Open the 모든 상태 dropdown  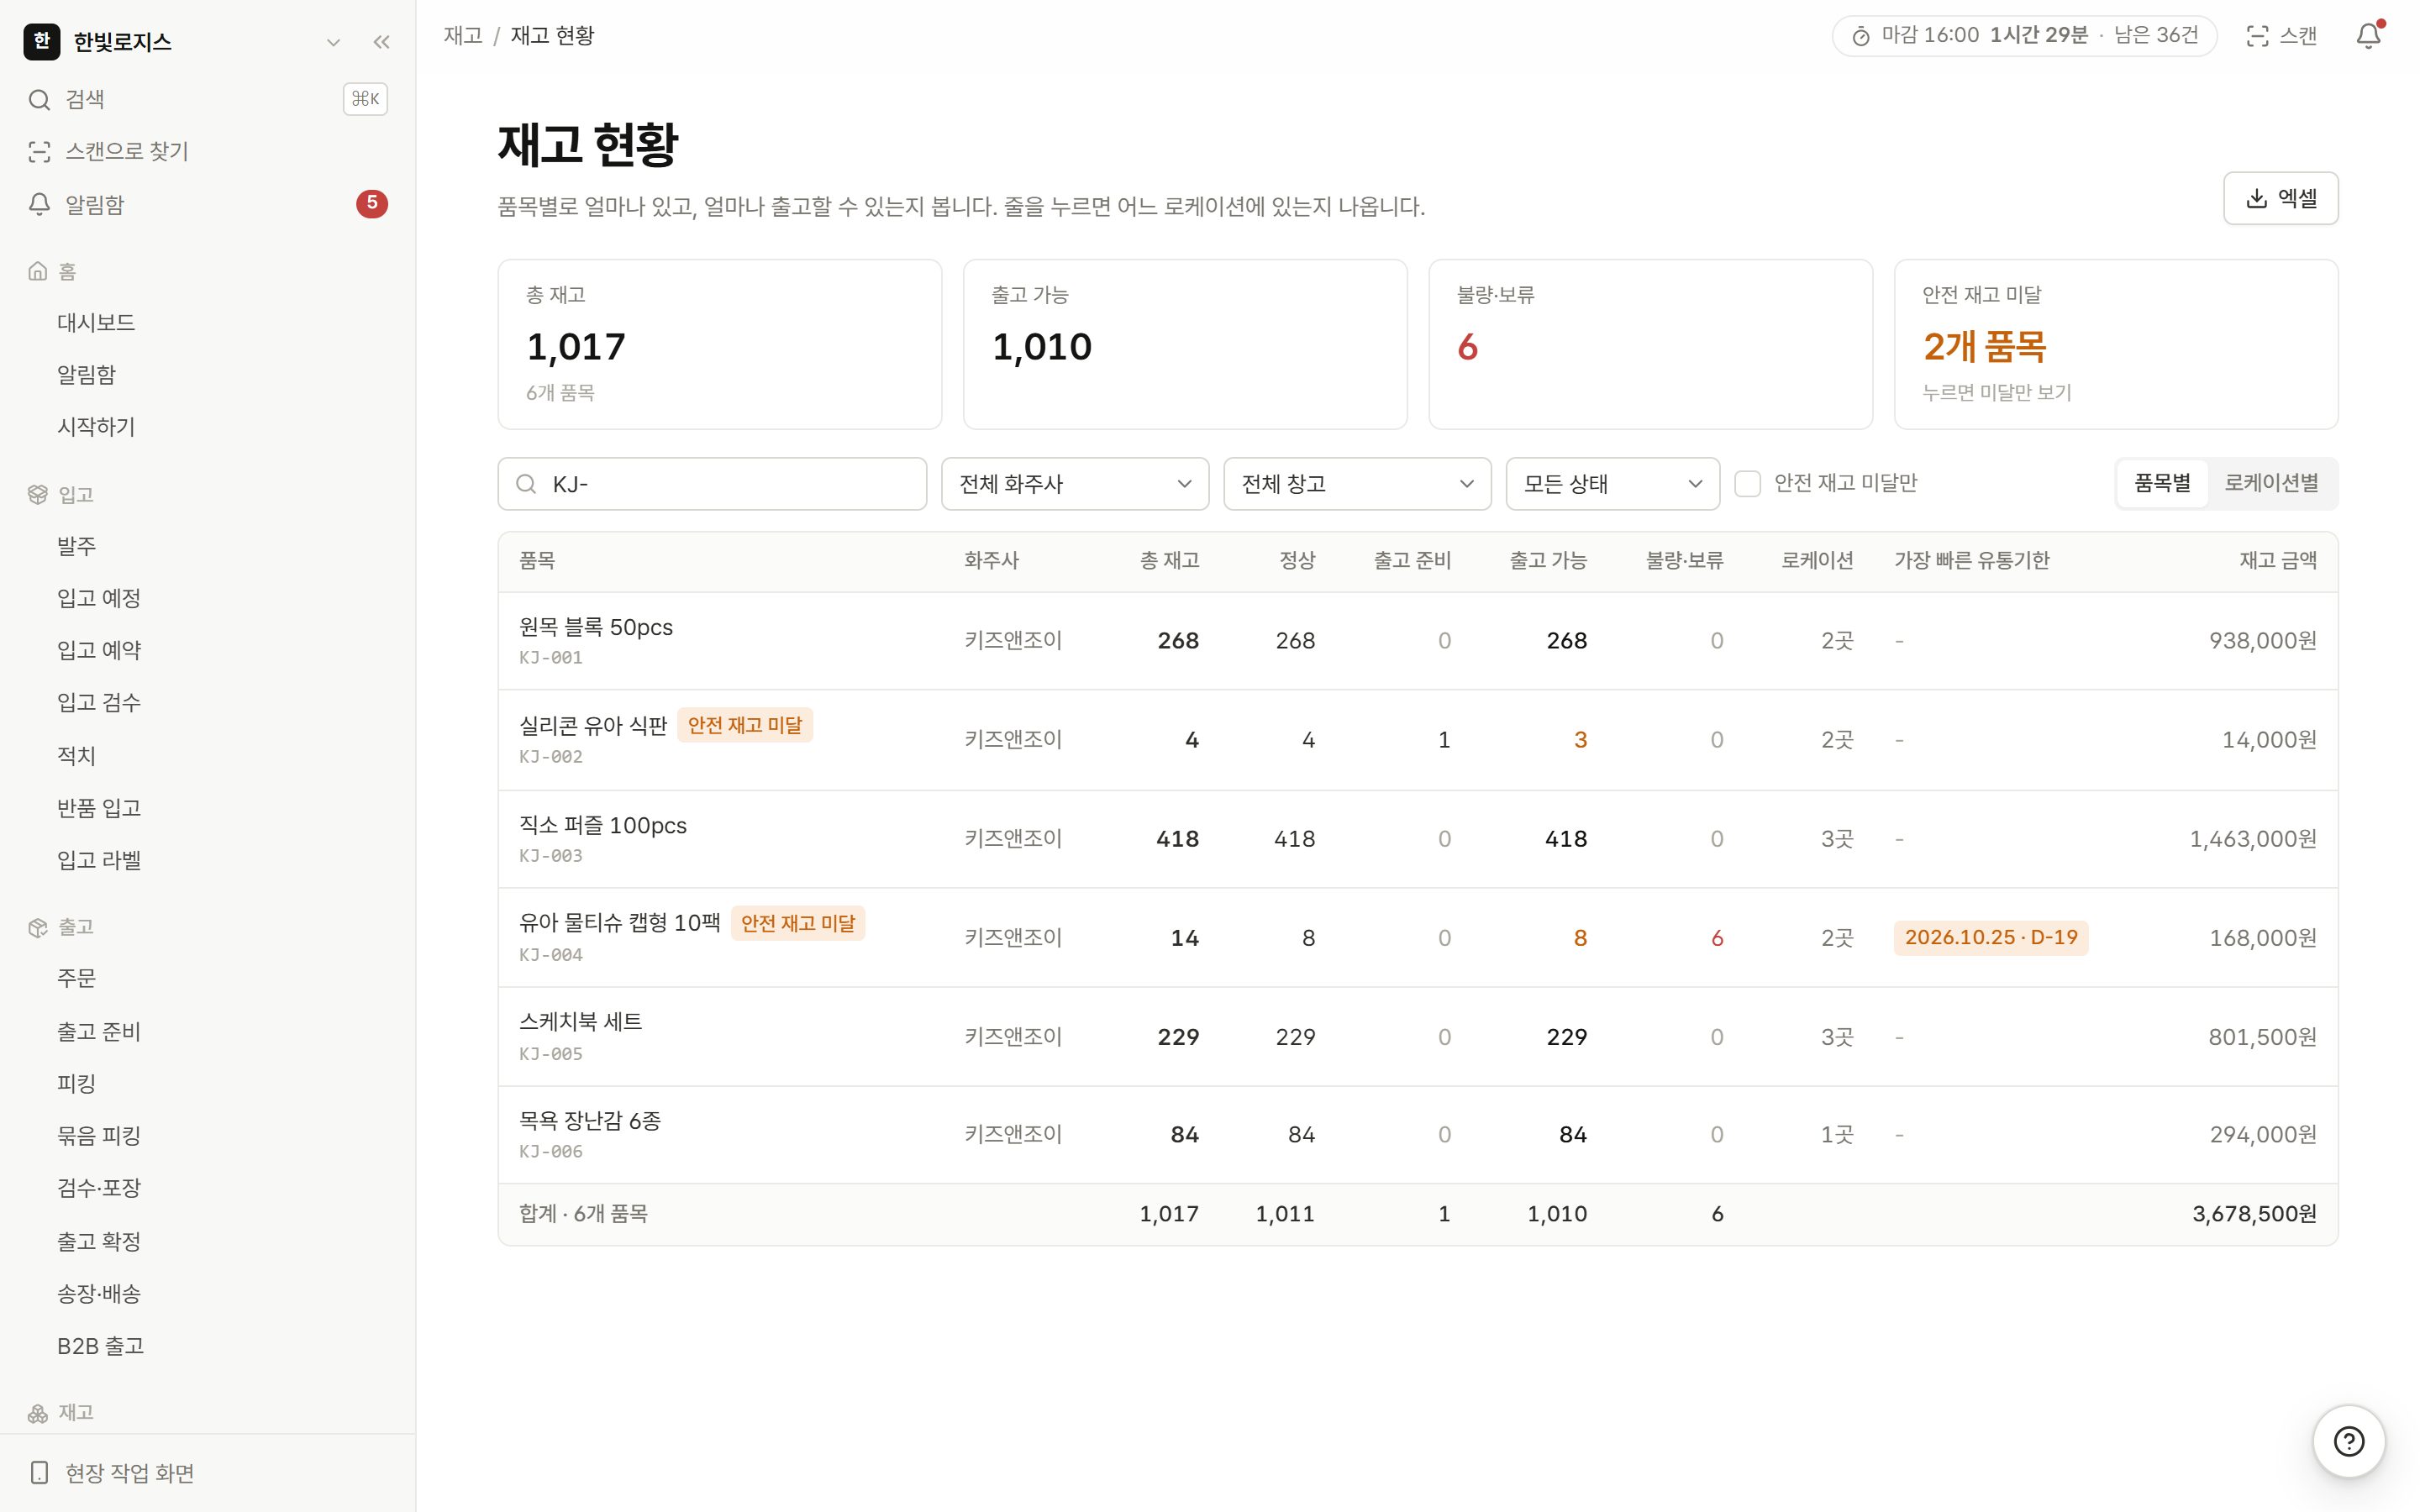point(1612,484)
